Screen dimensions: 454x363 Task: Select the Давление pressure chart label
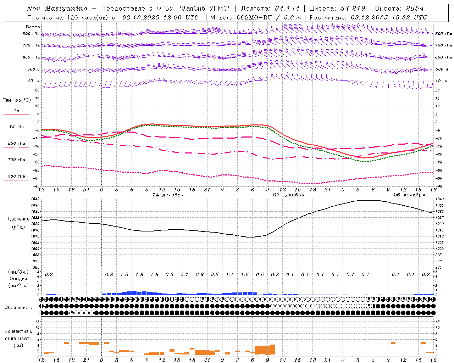click(18, 219)
